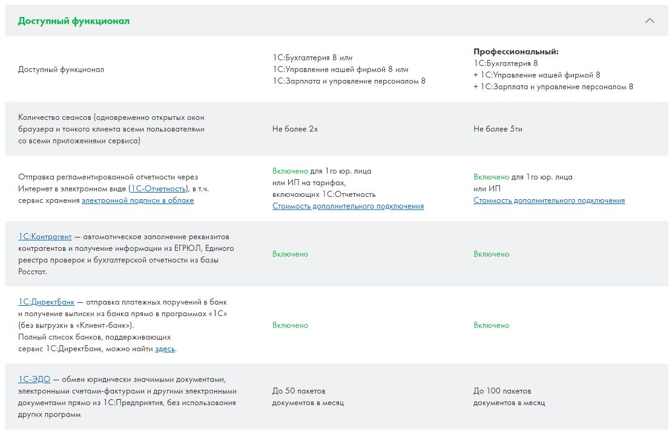Click the middle Включено in the 1С:Контрагент row

[x=290, y=254]
